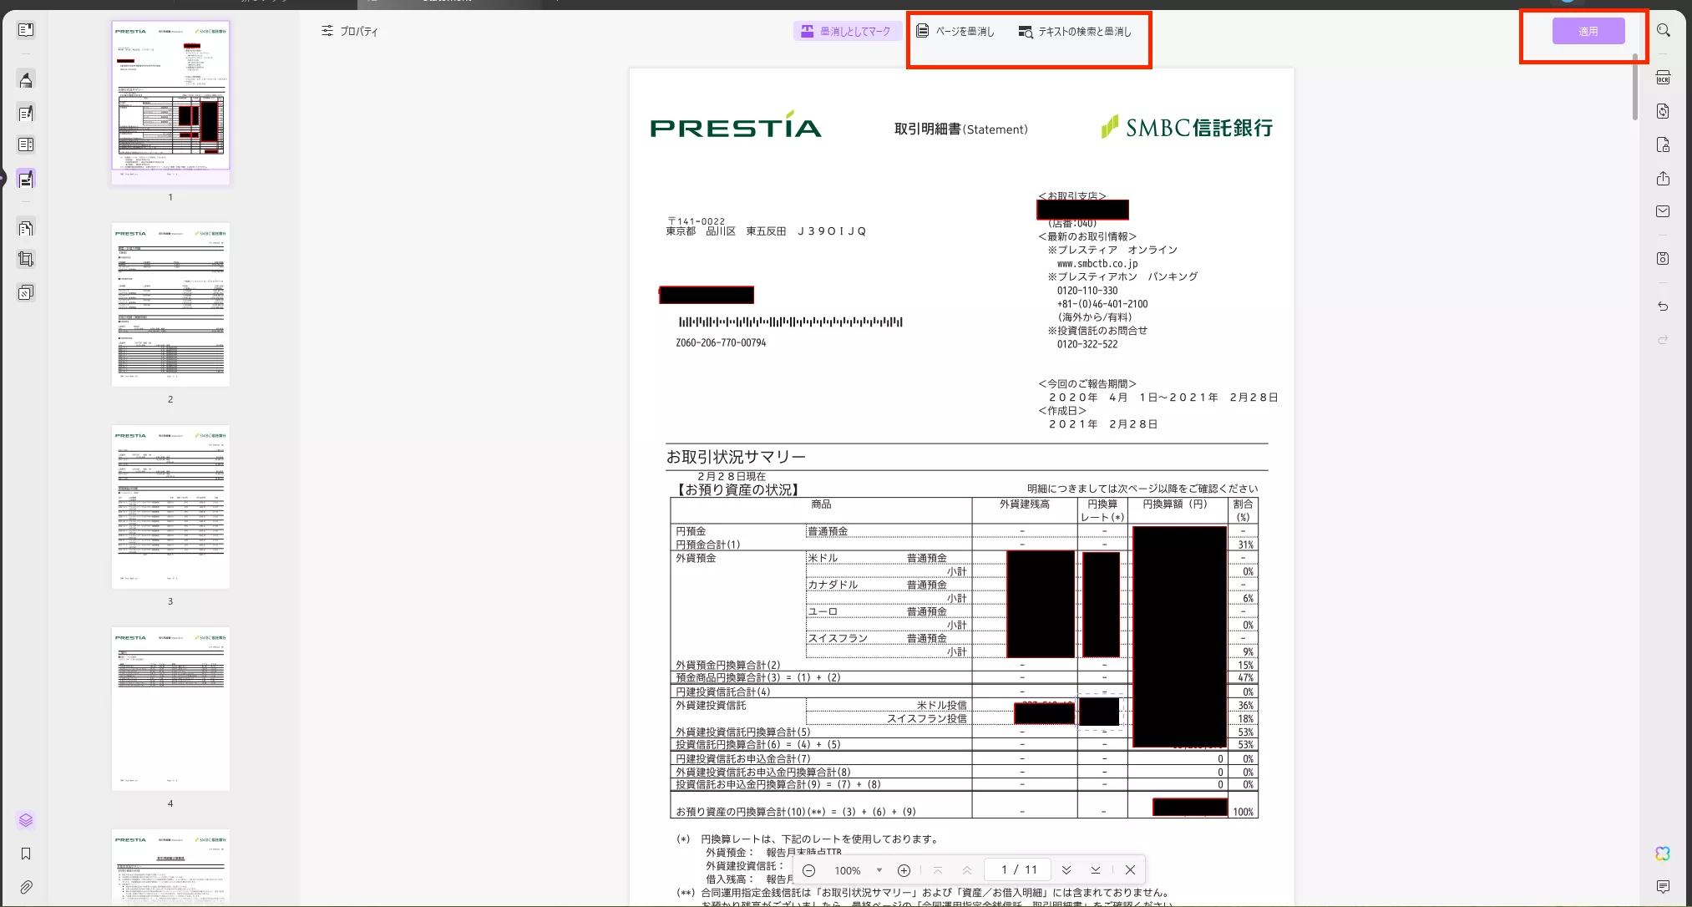Click the page number field 1 / 11
This screenshot has width=1692, height=907.
tap(1019, 870)
